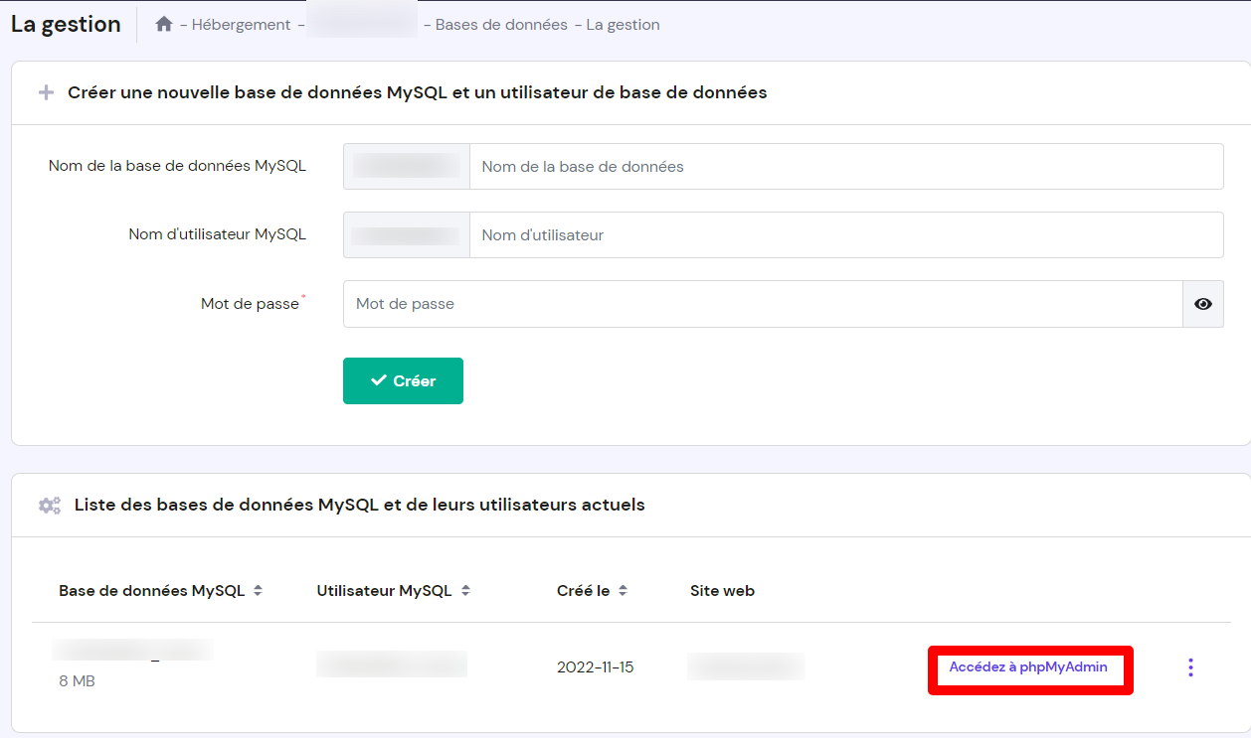Image resolution: width=1251 pixels, height=738 pixels.
Task: Select 'La gestion' in the breadcrumb trail
Action: (x=623, y=24)
